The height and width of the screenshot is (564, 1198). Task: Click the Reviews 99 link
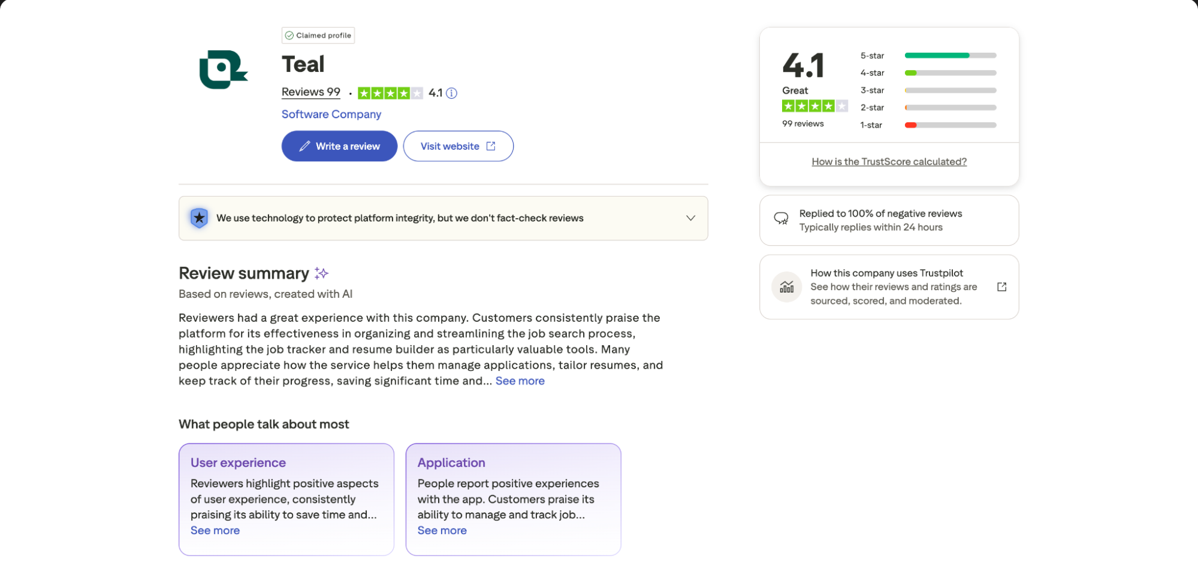pos(311,92)
